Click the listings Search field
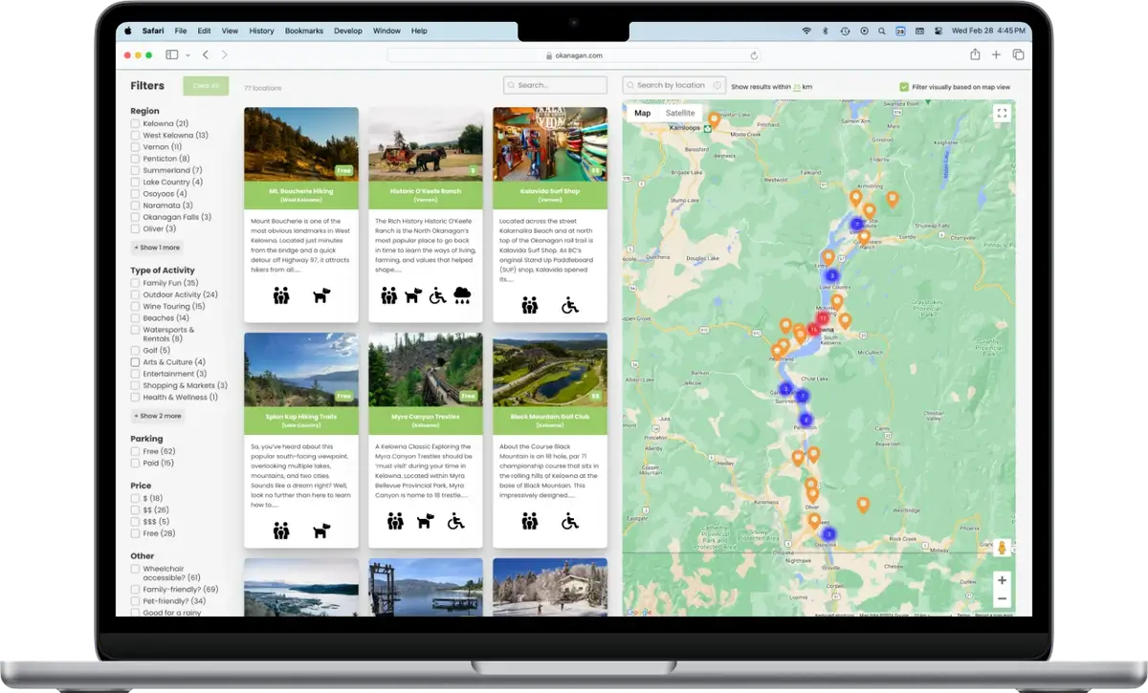The height and width of the screenshot is (693, 1148). click(556, 85)
